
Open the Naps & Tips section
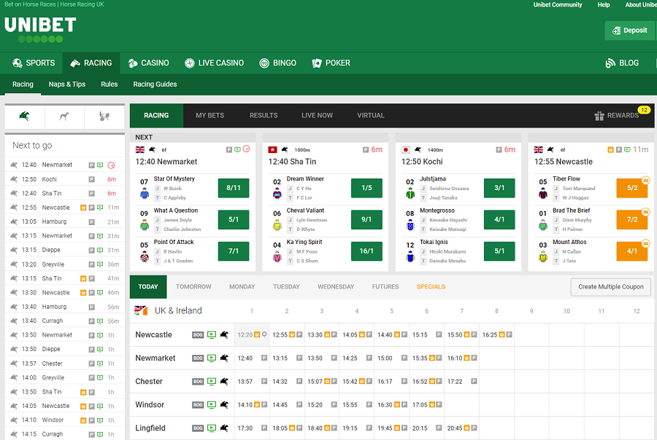pyautogui.click(x=67, y=84)
